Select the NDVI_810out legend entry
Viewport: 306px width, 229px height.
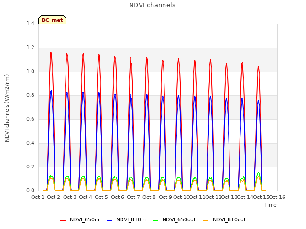[224, 220]
